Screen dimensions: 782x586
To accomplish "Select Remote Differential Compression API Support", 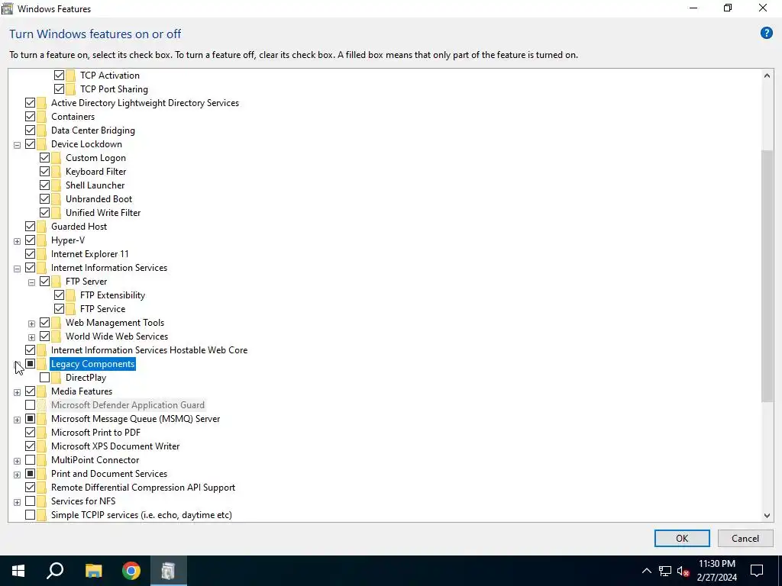I will (143, 488).
